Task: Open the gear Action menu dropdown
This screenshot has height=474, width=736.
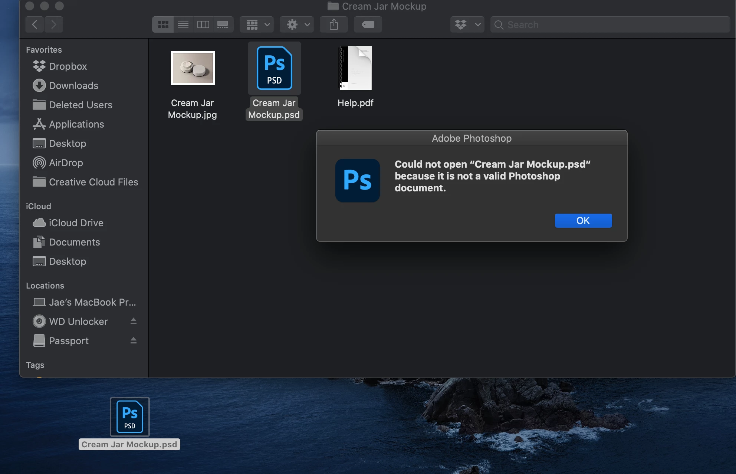Action: click(x=297, y=24)
